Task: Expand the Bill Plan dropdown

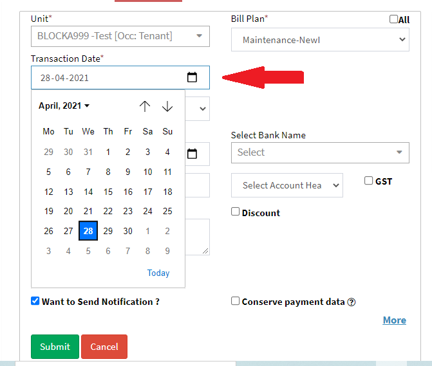Action: [x=320, y=40]
